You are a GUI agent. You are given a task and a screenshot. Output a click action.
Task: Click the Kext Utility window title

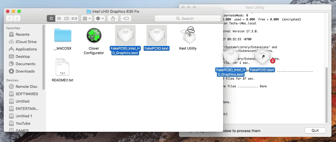255,7
